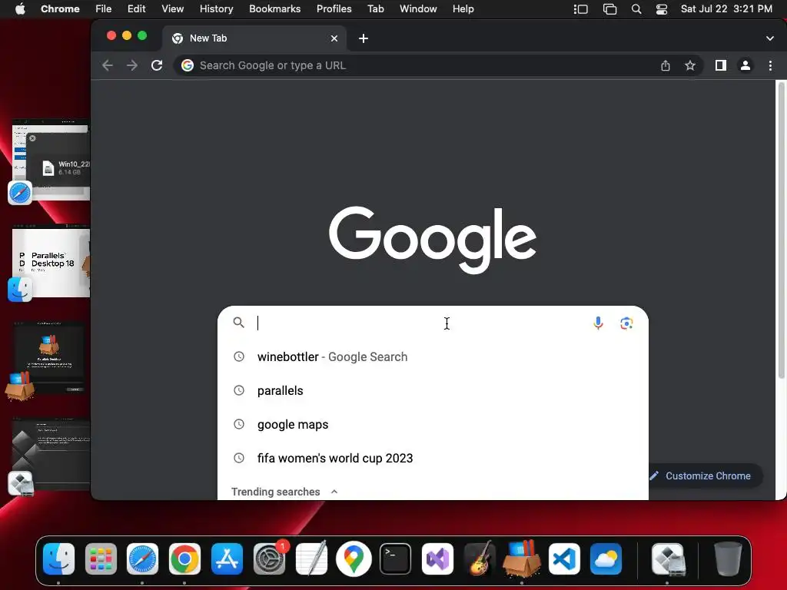Collapse the Trending searches section

tap(334, 492)
